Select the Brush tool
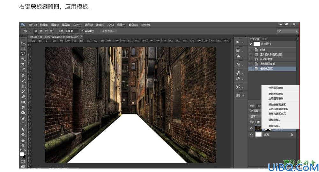 (23, 81)
